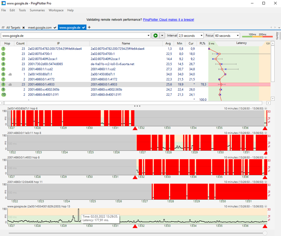Click the hop 4 green circle
This screenshot has width=281, height=236.
click(x=3, y=64)
